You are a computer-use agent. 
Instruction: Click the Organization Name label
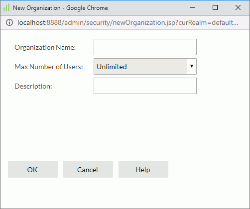(x=45, y=47)
